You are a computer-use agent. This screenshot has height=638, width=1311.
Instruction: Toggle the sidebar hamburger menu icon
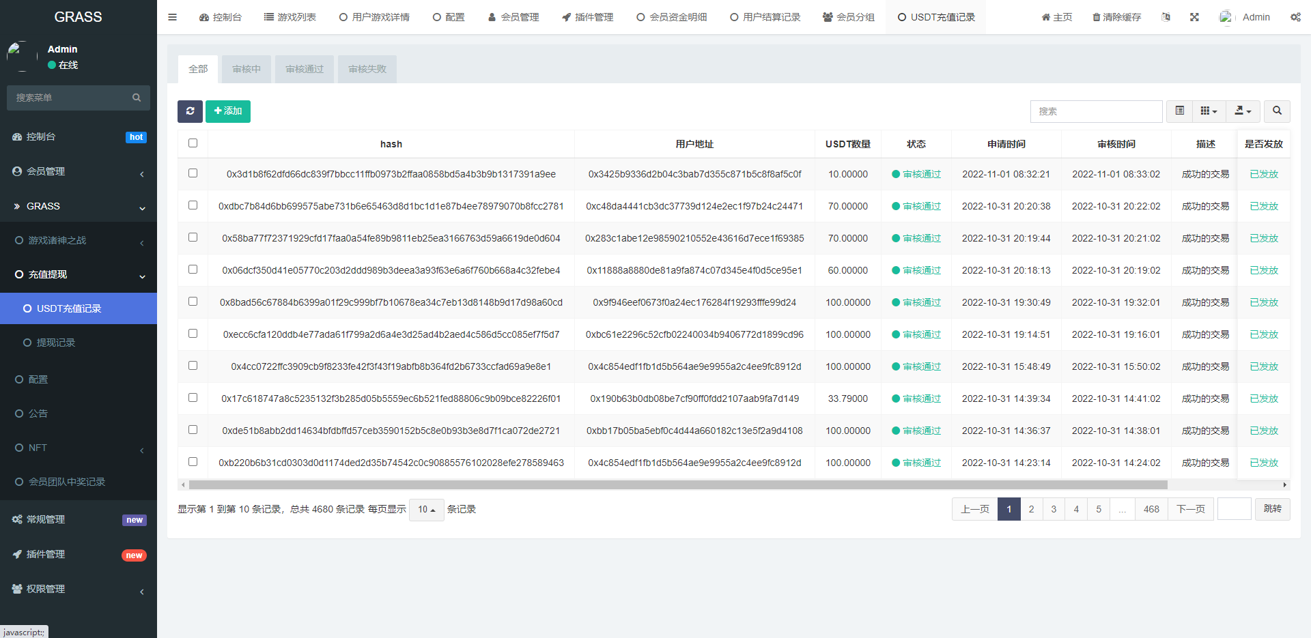[172, 17]
